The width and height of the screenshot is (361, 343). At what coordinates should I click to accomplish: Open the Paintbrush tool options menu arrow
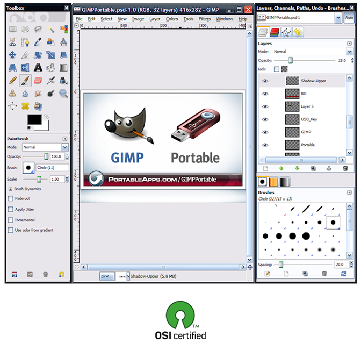[65, 139]
